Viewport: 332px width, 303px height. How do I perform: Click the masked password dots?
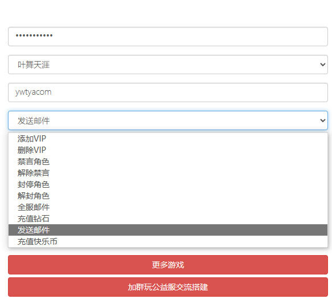(34, 35)
